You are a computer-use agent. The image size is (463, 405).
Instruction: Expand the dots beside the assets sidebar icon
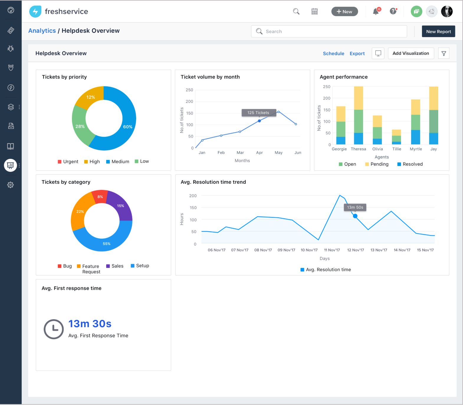[x=19, y=107]
